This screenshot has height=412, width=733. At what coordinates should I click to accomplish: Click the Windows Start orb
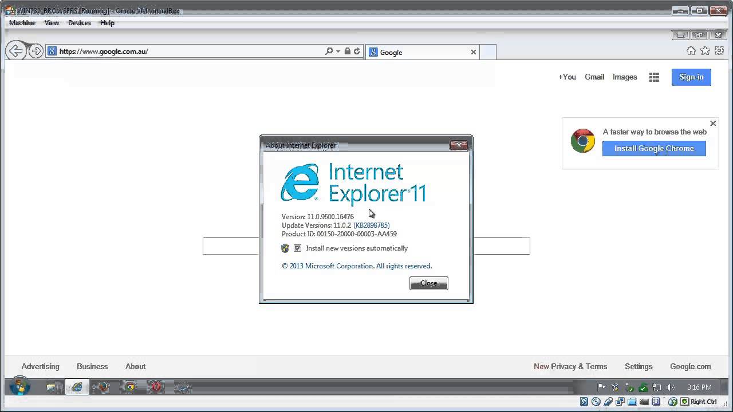pyautogui.click(x=19, y=387)
